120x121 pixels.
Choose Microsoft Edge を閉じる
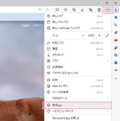tap(78, 118)
